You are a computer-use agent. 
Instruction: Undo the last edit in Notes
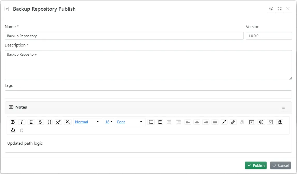point(13,130)
